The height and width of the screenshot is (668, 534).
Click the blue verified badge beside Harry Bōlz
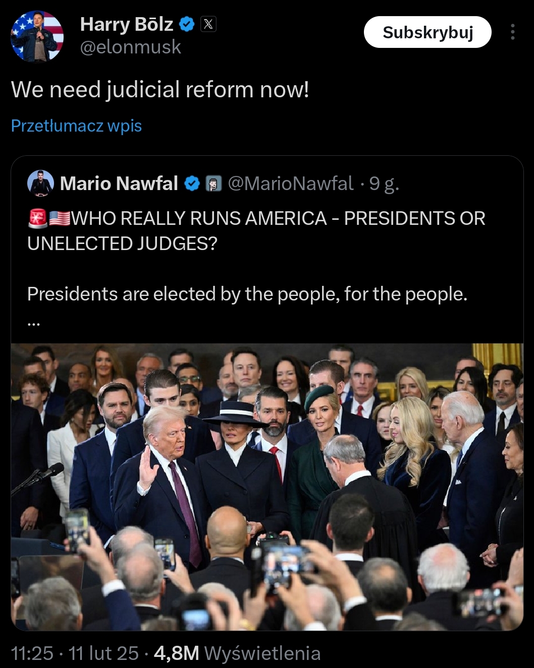pyautogui.click(x=187, y=24)
